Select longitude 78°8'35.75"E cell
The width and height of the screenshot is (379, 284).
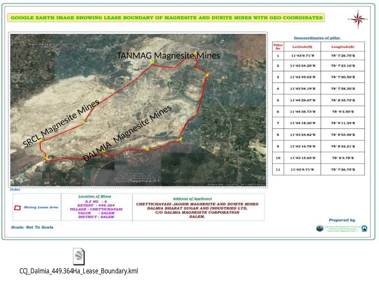(x=343, y=100)
